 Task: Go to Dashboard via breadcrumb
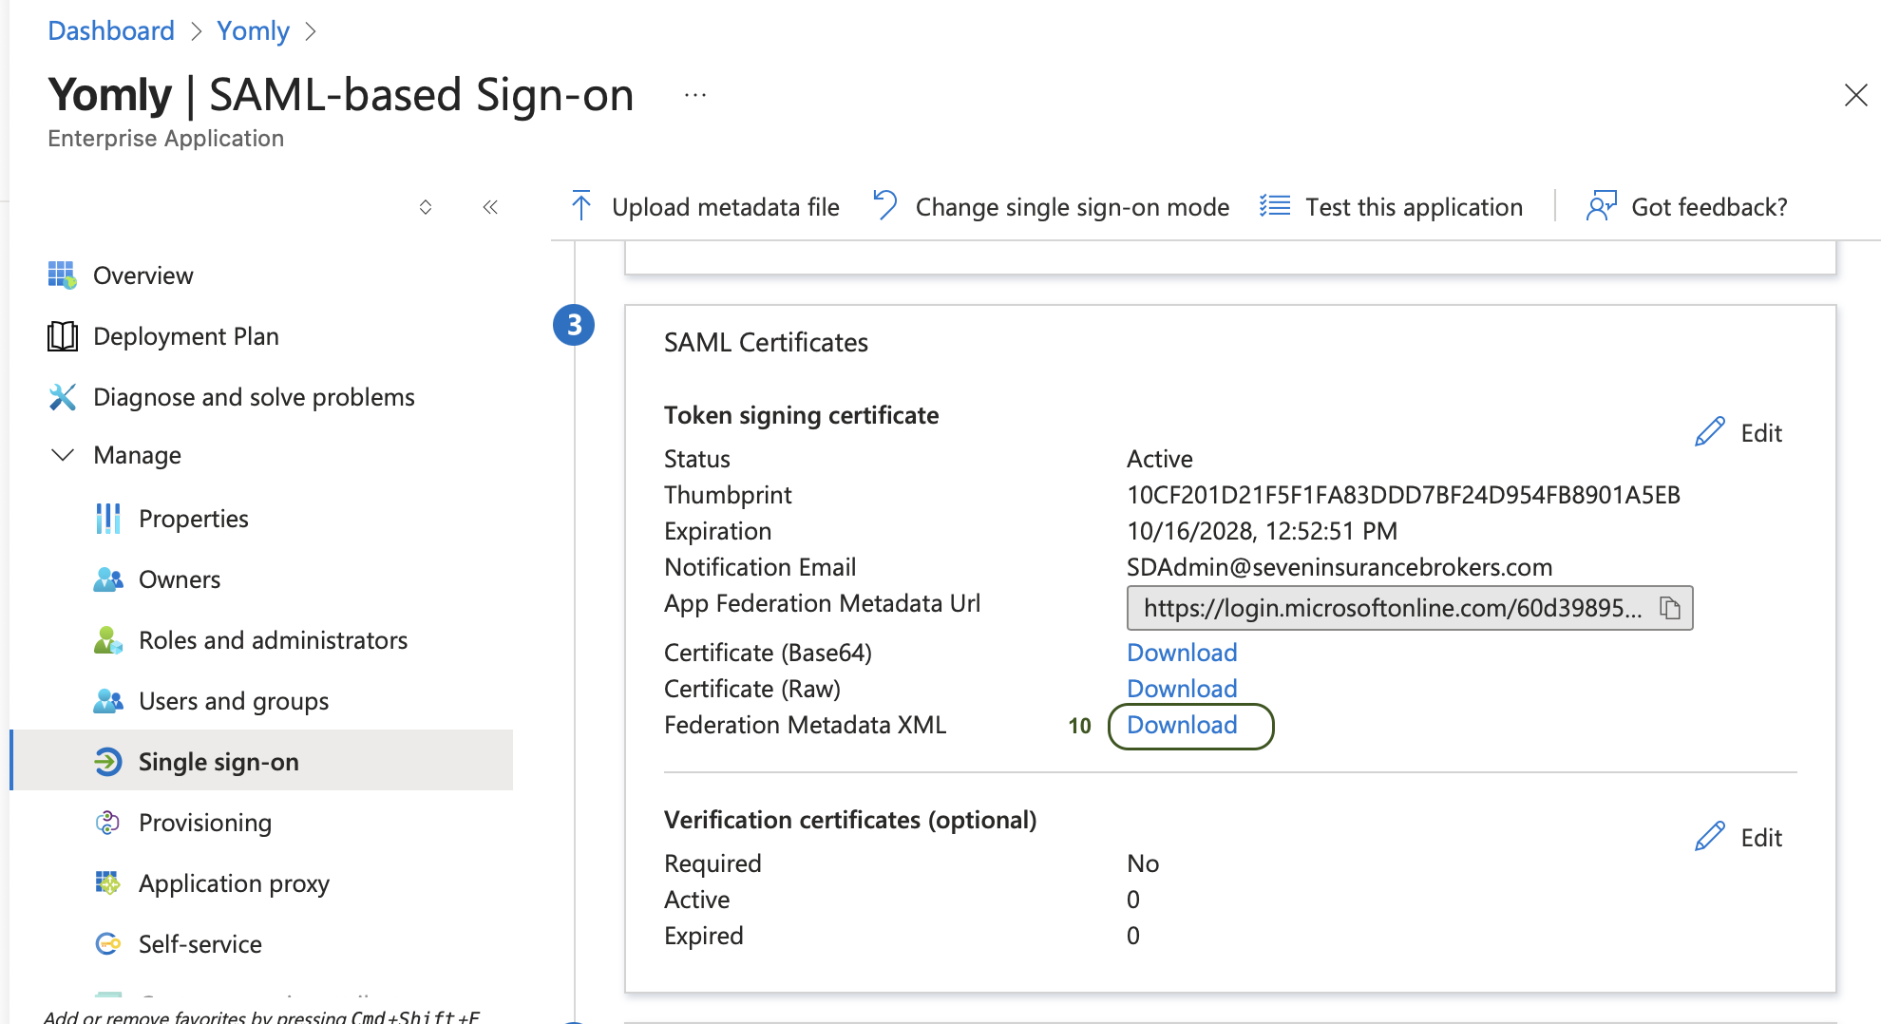click(111, 30)
